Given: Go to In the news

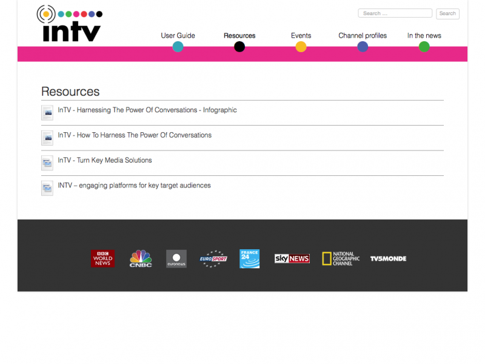Looking at the screenshot, I should 424,36.
